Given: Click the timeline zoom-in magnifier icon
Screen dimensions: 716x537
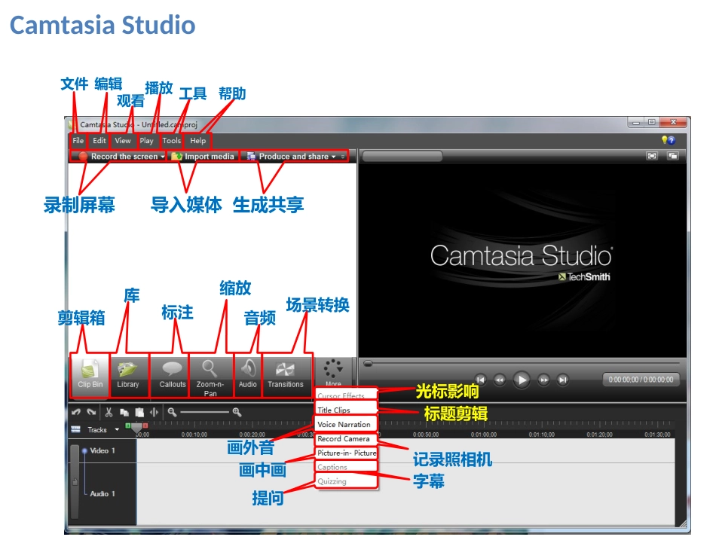Looking at the screenshot, I should tap(237, 413).
